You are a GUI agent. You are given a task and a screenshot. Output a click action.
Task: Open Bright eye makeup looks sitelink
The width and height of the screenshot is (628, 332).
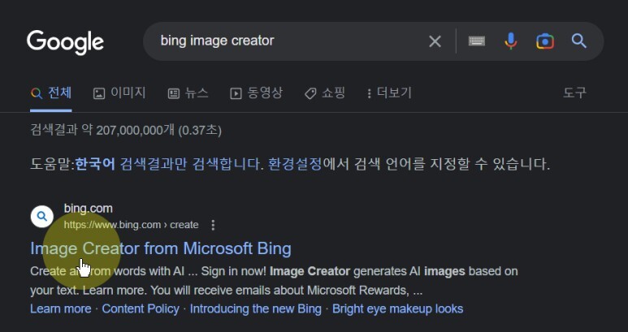(x=398, y=308)
